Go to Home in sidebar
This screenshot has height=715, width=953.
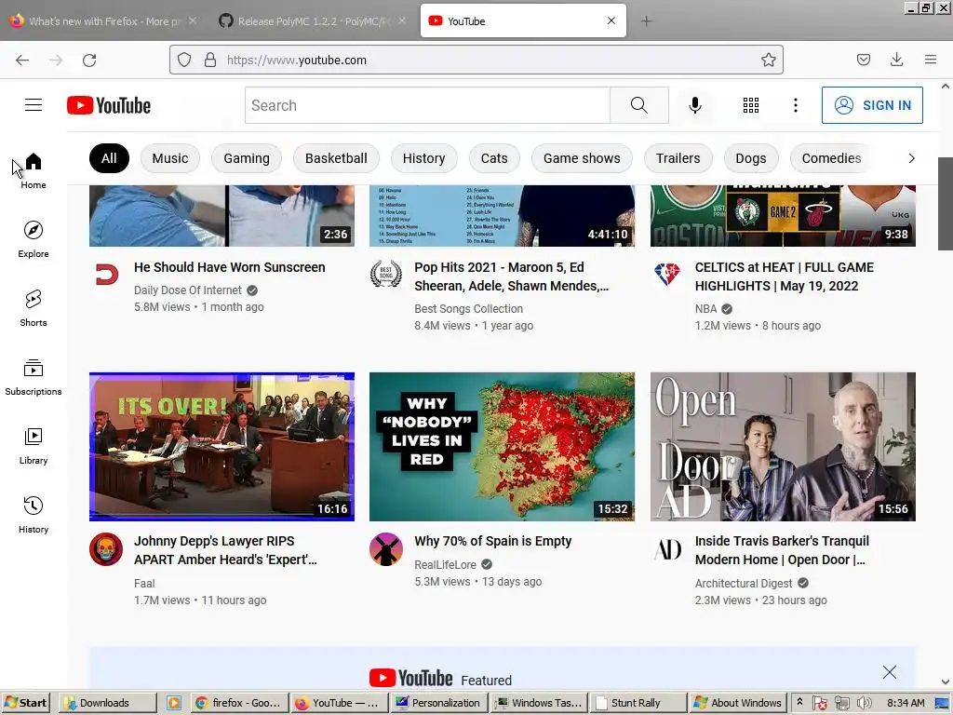(34, 171)
